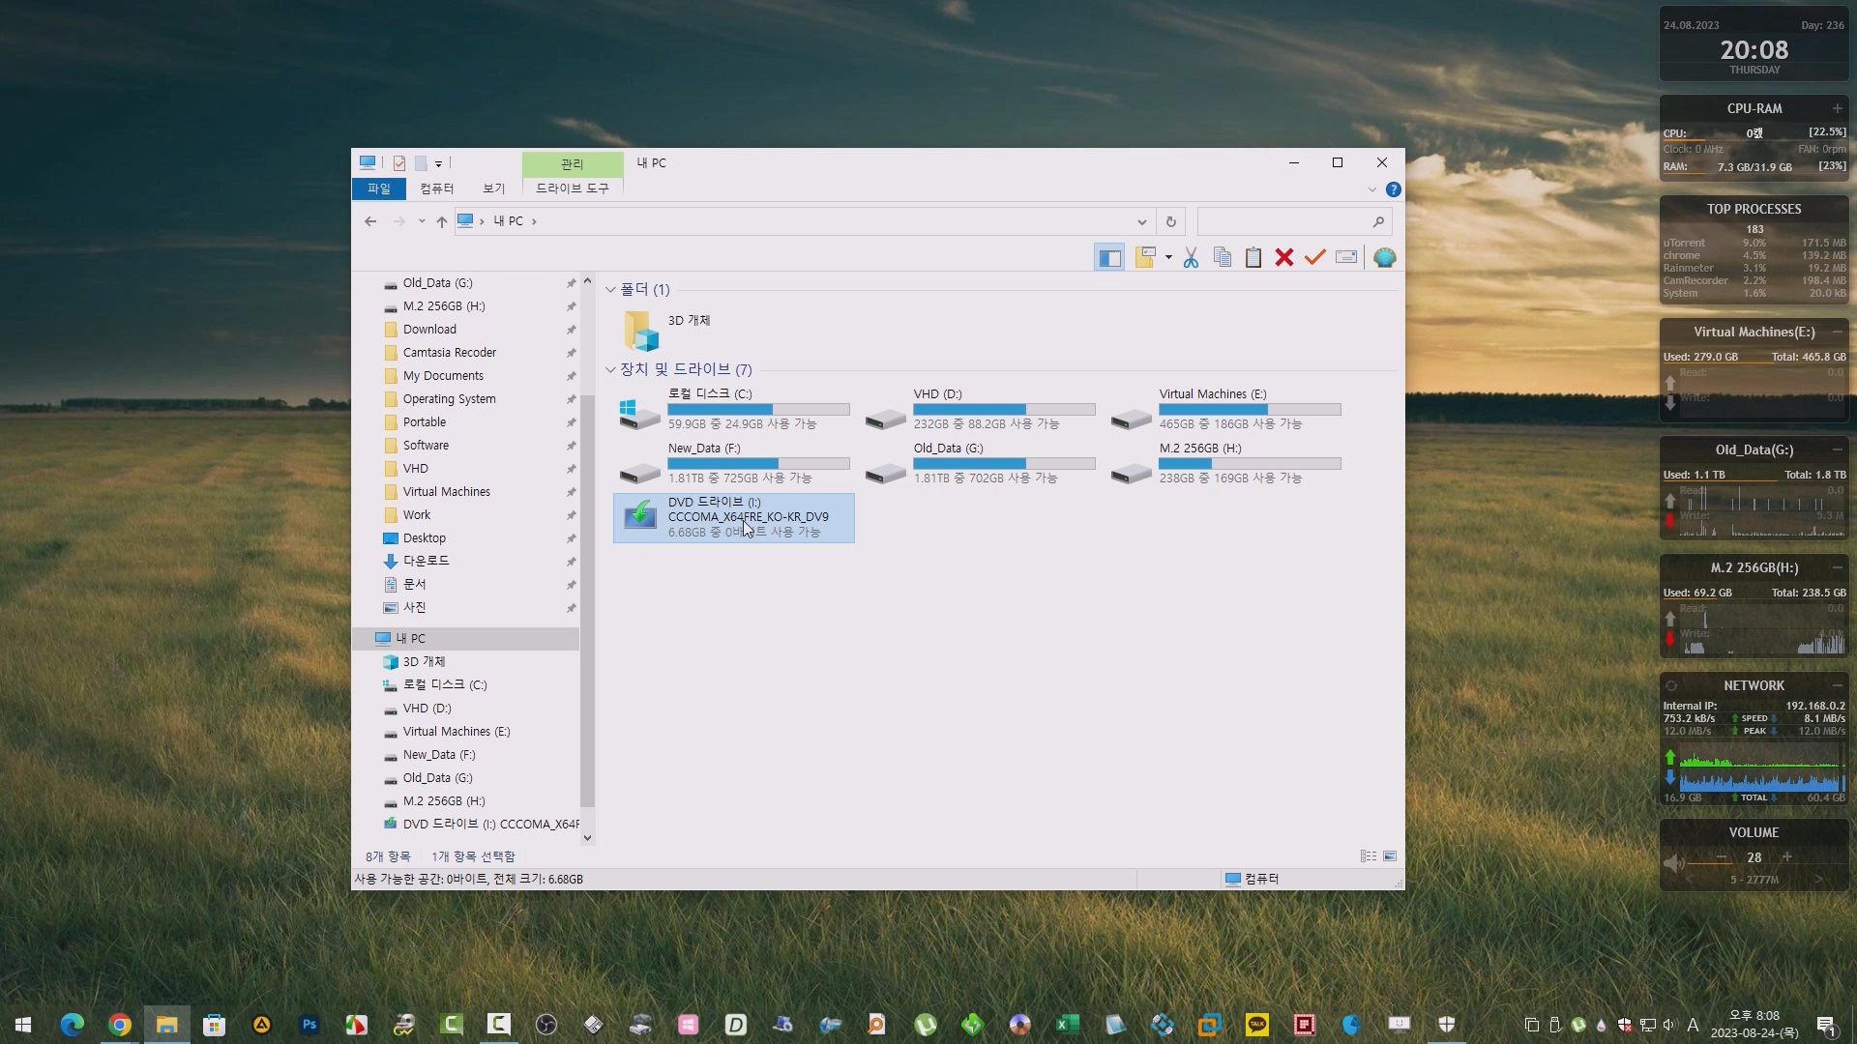Decrease volume with minus in VOLUME widget

(1722, 857)
